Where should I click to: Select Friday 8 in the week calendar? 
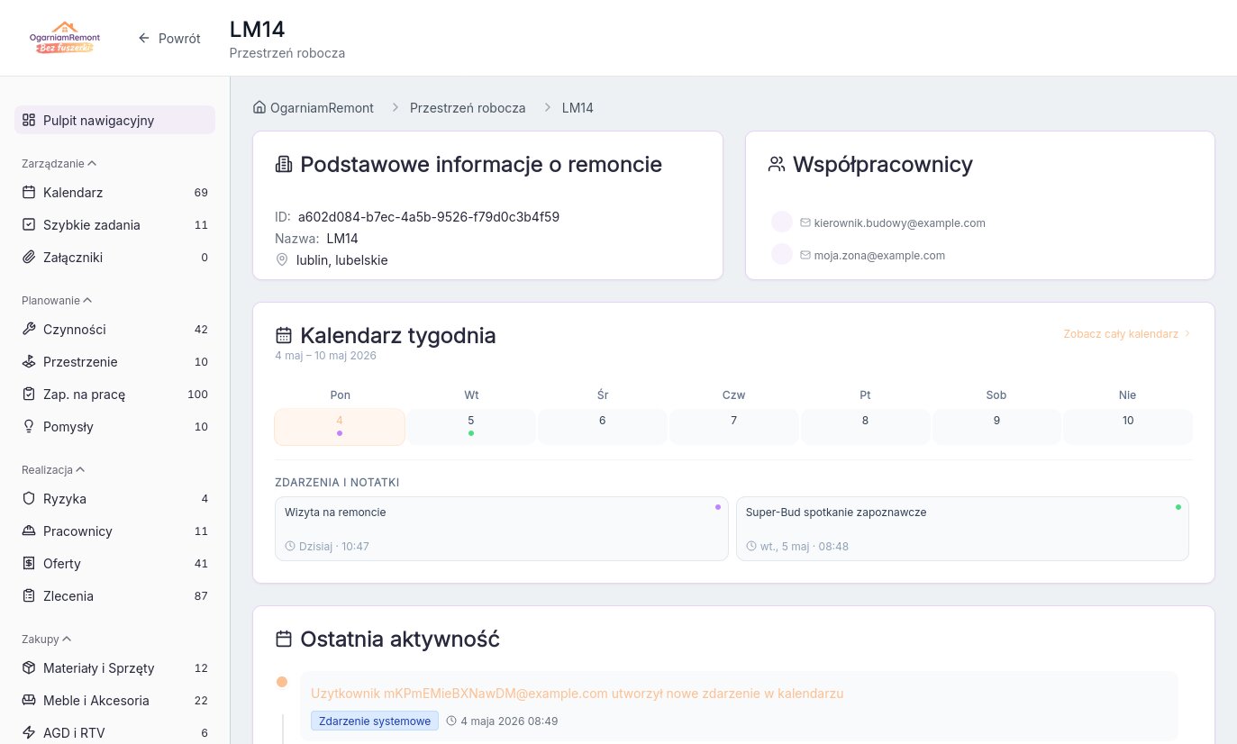point(866,427)
